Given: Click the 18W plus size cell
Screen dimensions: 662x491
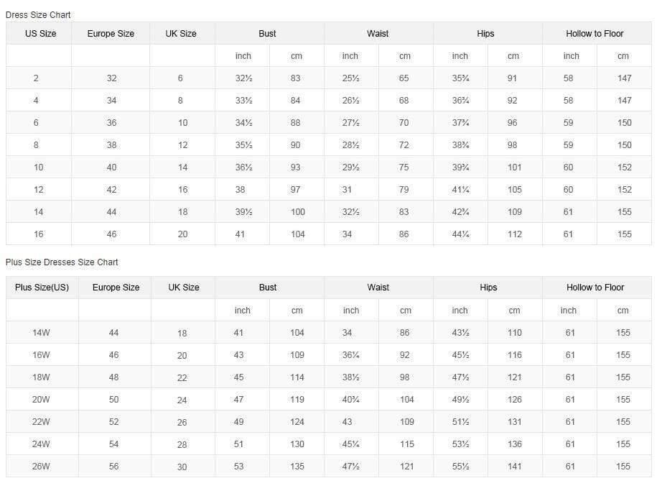Looking at the screenshot, I should pyautogui.click(x=41, y=377).
